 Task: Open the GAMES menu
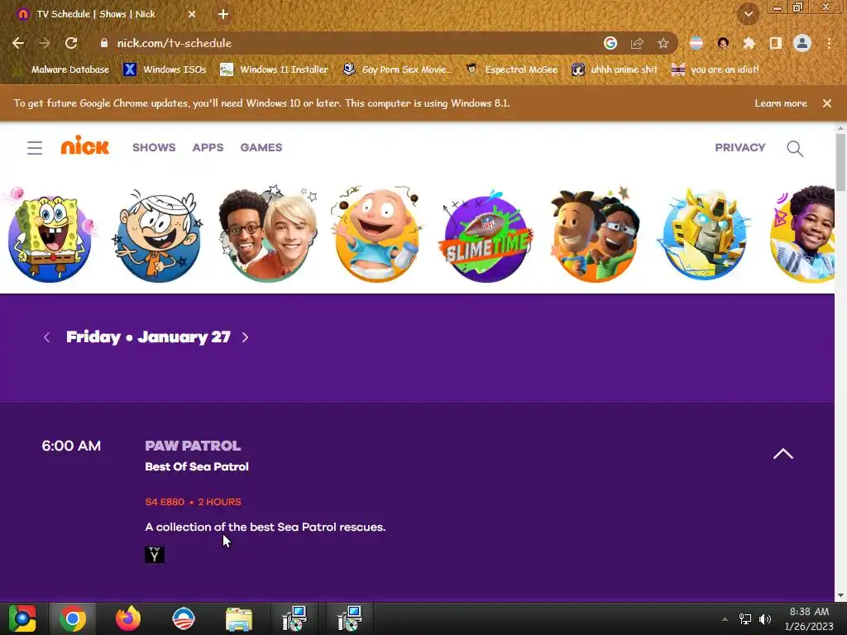[x=261, y=147]
